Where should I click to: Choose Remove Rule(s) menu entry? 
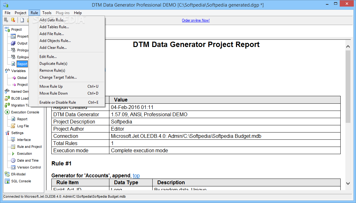coord(67,70)
